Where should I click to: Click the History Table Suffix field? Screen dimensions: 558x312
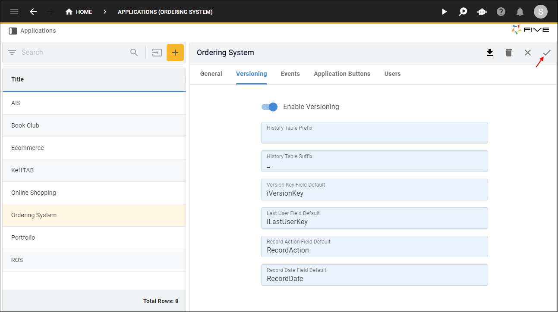(x=375, y=161)
